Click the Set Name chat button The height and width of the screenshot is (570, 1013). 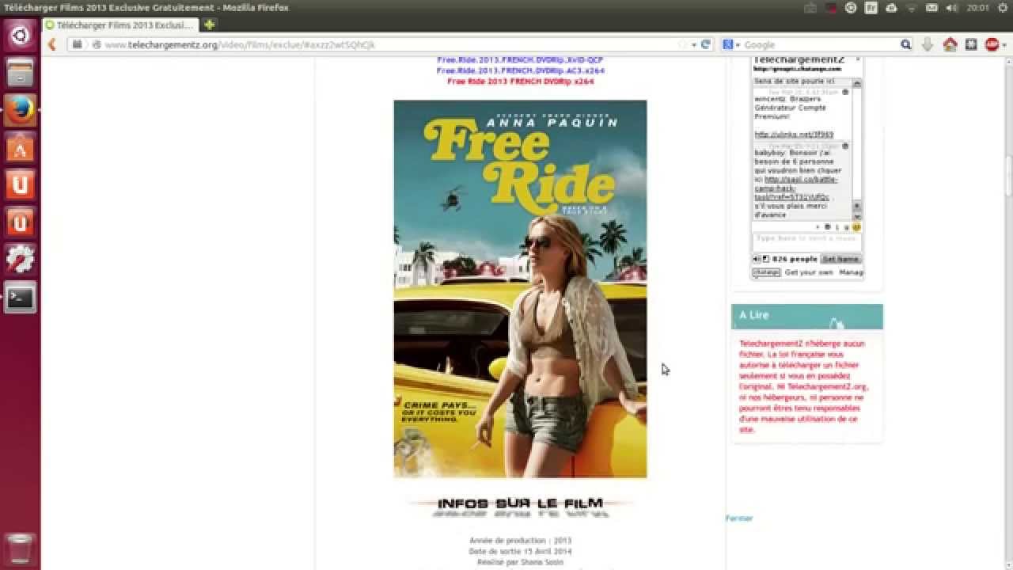point(840,259)
